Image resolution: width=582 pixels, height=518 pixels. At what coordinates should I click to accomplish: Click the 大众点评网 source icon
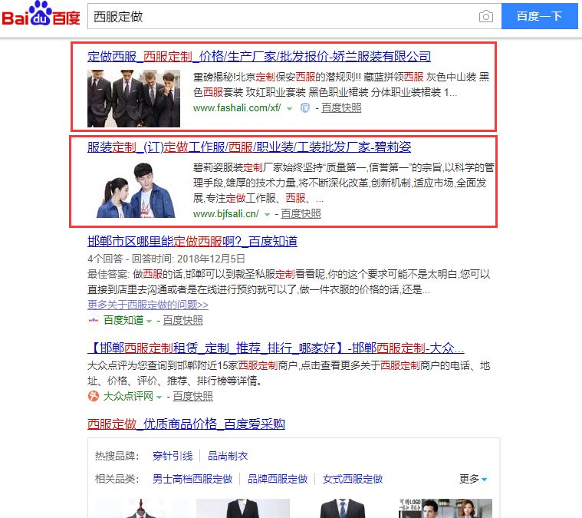(94, 396)
